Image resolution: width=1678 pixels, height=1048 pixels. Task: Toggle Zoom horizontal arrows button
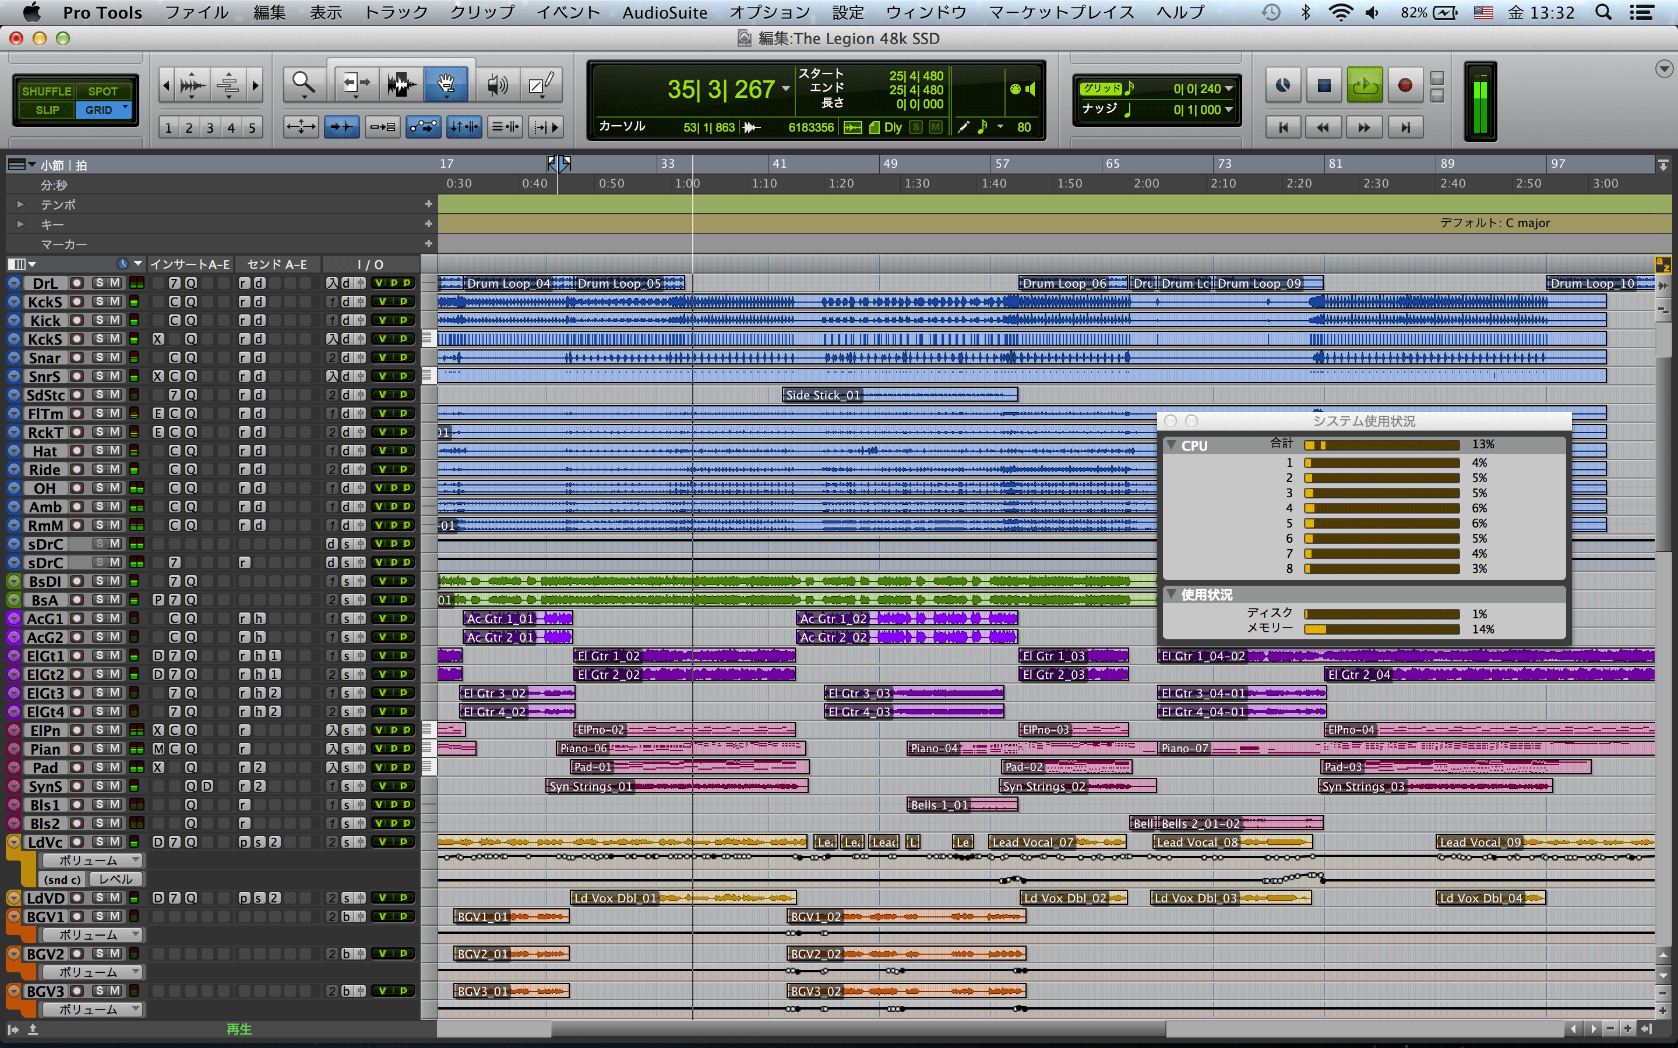point(301,127)
